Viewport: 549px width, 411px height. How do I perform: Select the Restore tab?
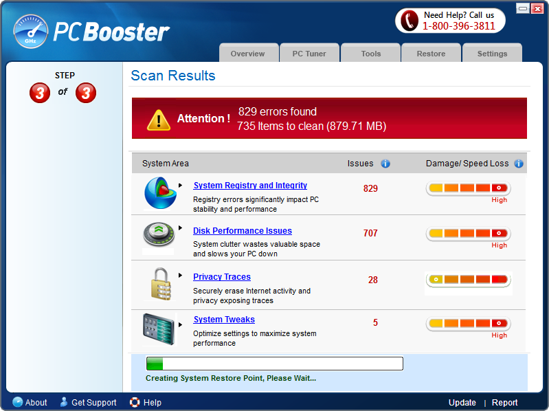431,53
